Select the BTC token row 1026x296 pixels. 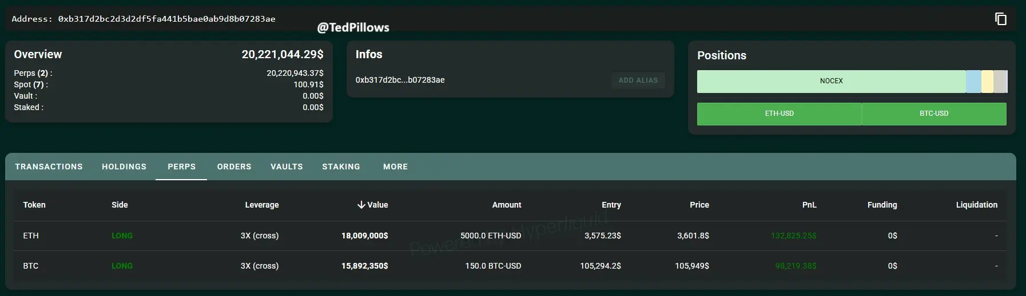point(31,266)
